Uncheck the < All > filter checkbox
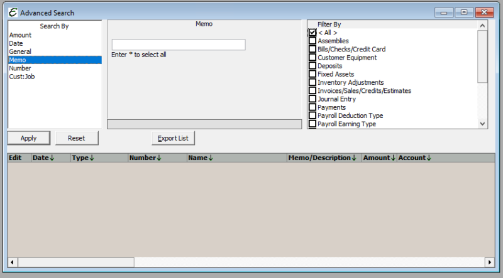503x278 pixels. pos(312,33)
